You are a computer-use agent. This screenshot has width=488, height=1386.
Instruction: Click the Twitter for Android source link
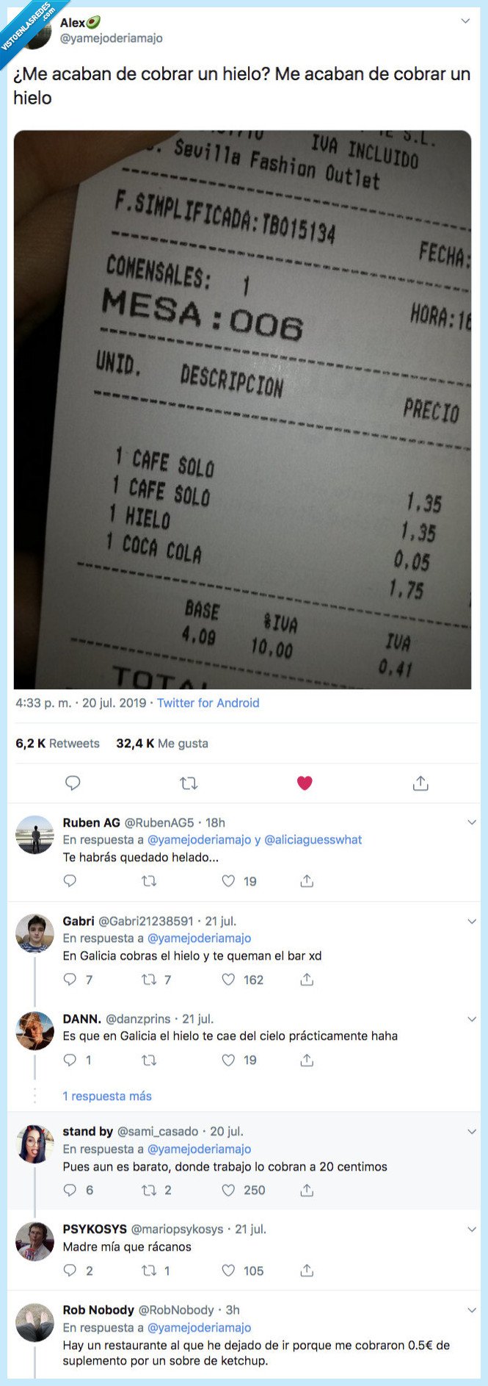point(208,703)
